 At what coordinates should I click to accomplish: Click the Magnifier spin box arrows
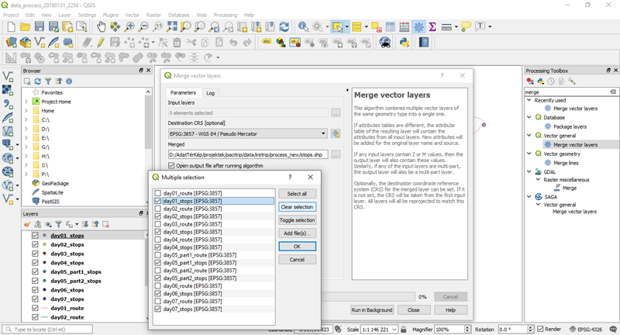[x=467, y=329]
